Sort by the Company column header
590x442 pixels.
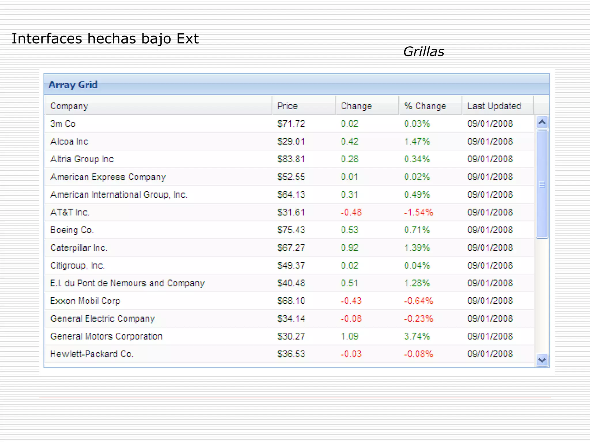pos(158,106)
